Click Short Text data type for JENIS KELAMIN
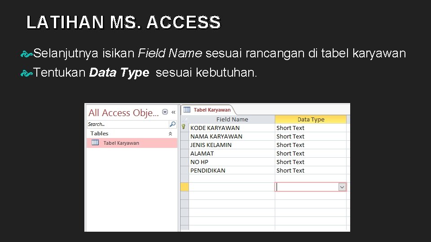The width and height of the screenshot is (431, 242). click(x=311, y=145)
